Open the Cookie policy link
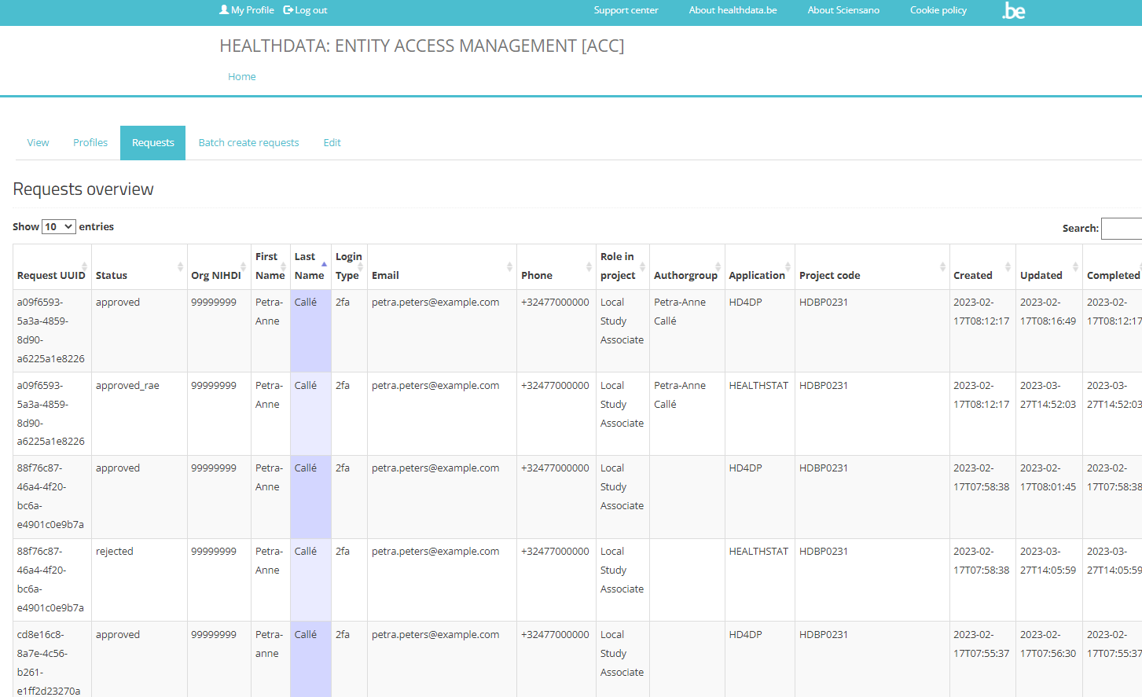Image resolution: width=1142 pixels, height=697 pixels. 938,10
